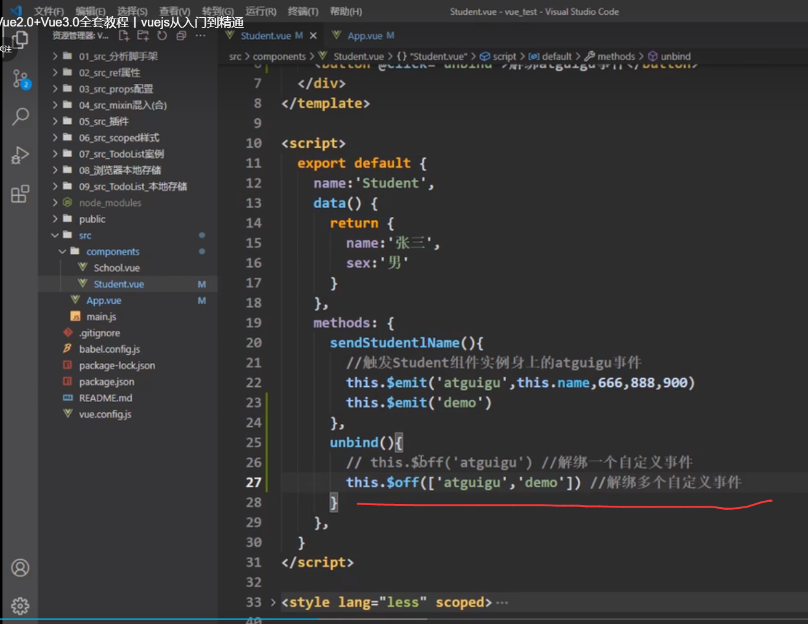
Task: Switch to the App.vue tab
Action: (364, 36)
